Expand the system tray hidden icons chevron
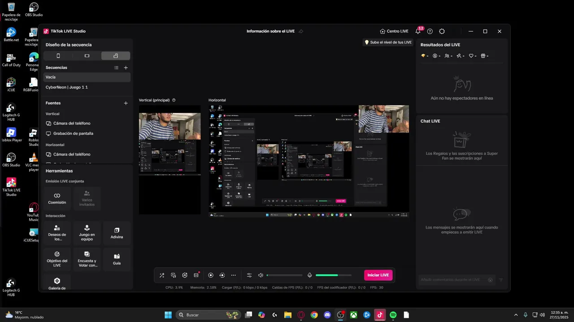The image size is (574, 322). [x=516, y=315]
